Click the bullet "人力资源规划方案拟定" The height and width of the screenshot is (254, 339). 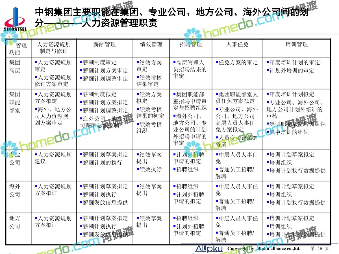click(53, 98)
